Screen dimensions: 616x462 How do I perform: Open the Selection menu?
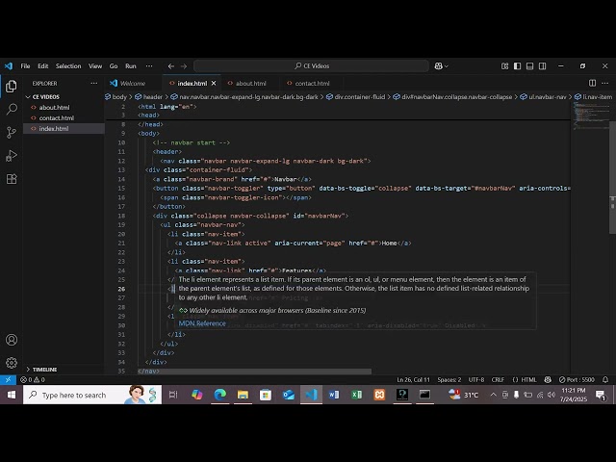pyautogui.click(x=68, y=66)
